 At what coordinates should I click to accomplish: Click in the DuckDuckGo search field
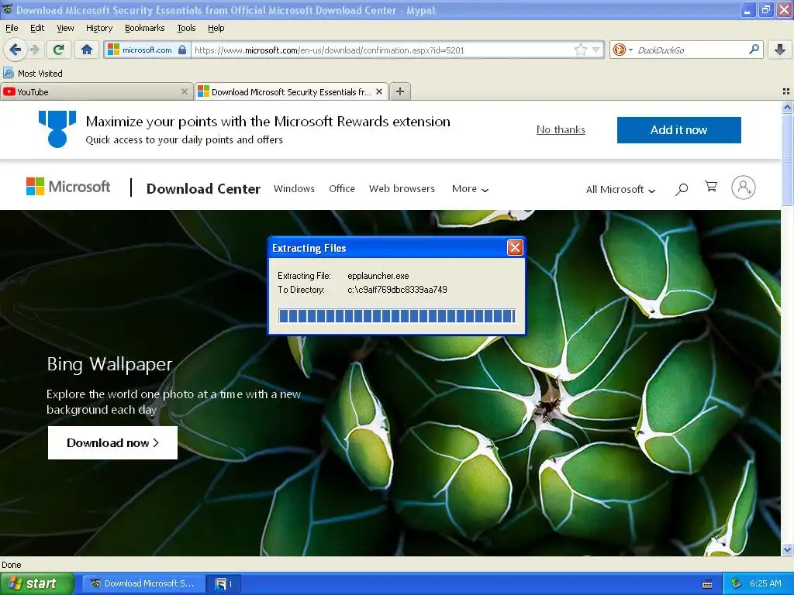point(691,50)
